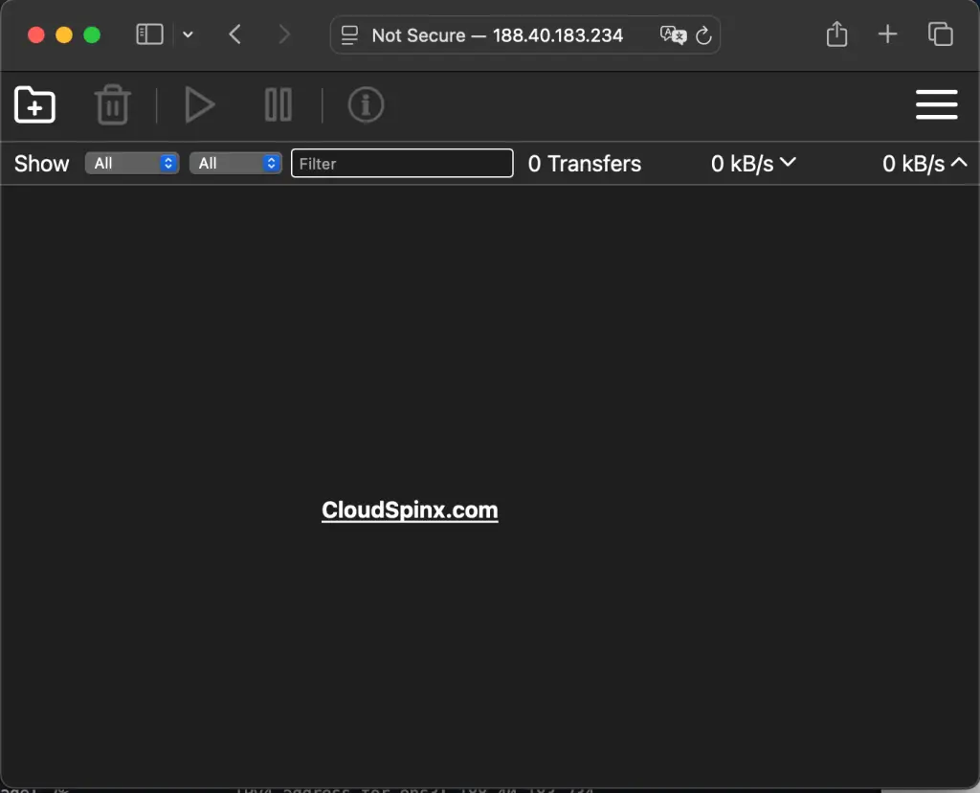Click the Safari share icon
Viewport: 980px width, 793px height.
(836, 34)
